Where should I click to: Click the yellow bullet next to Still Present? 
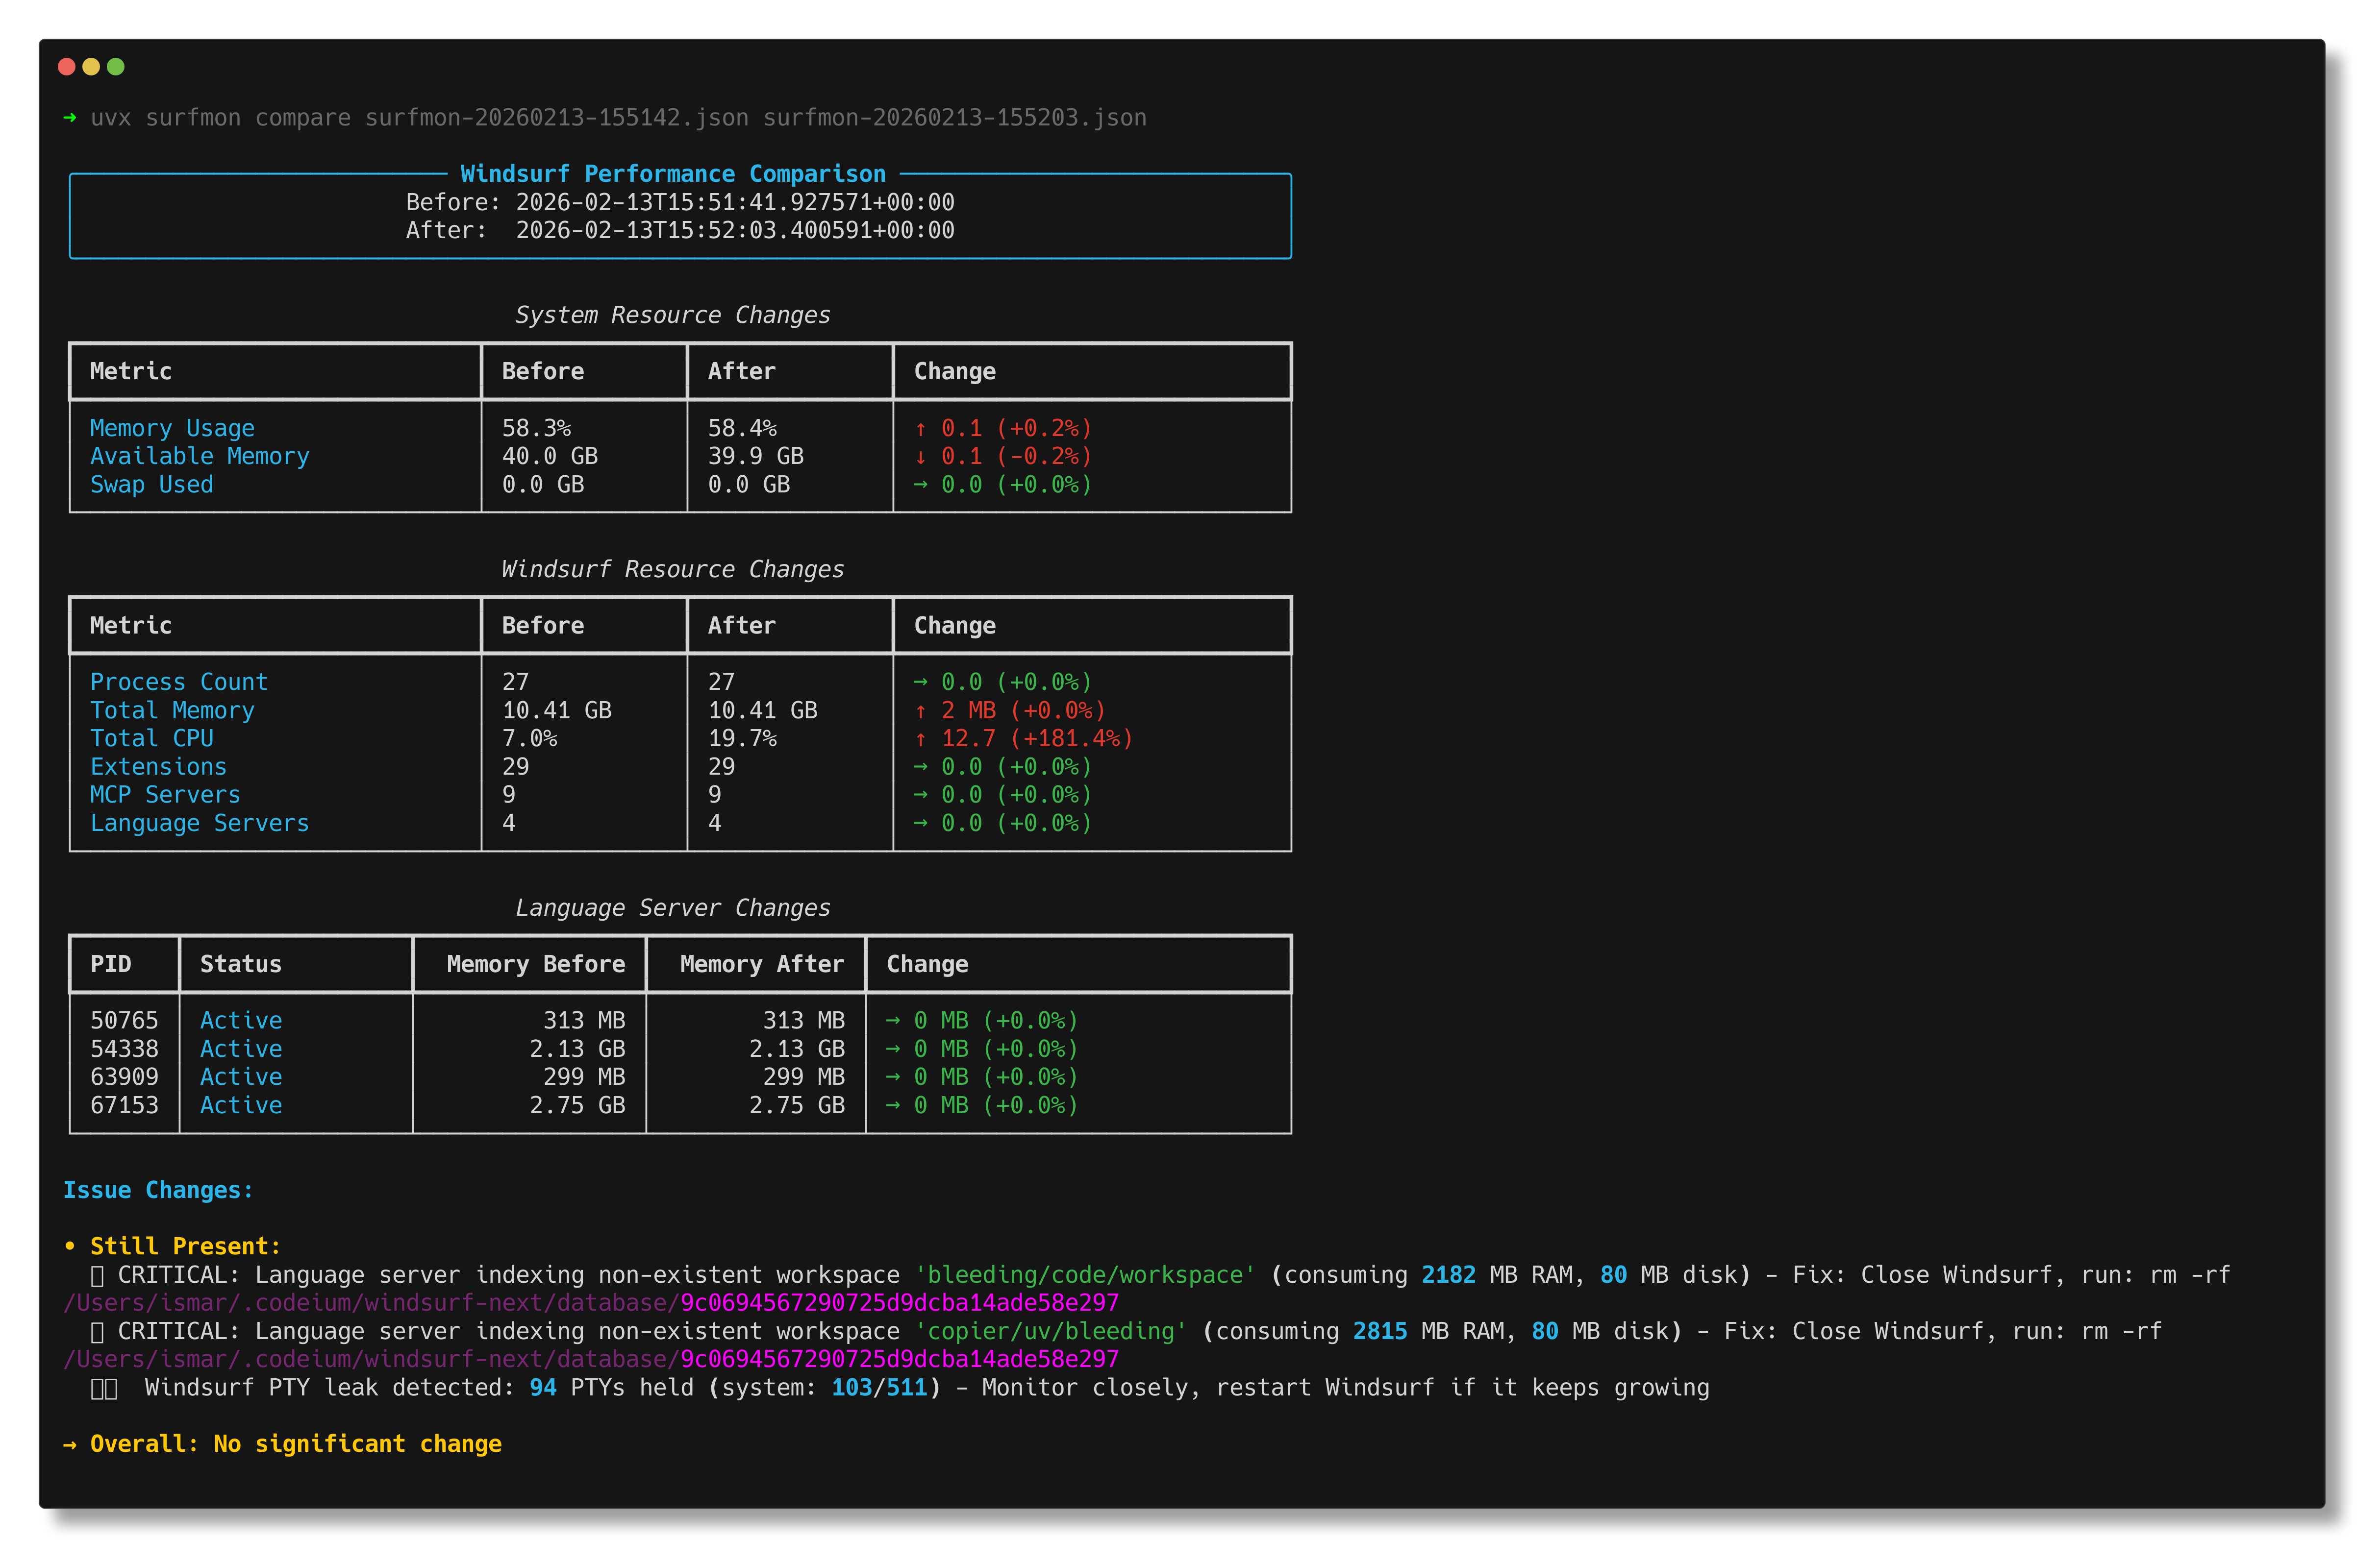69,1245
